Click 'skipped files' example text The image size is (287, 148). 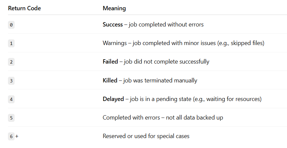[x=247, y=43]
